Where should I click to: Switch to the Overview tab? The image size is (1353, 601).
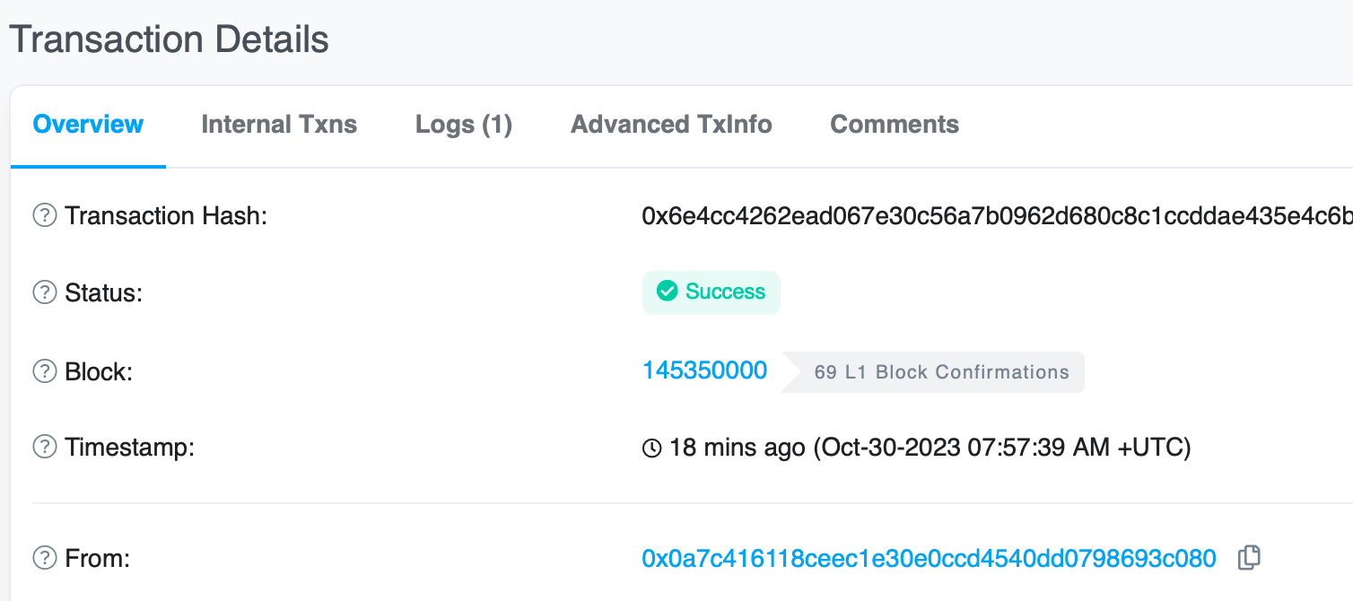88,125
